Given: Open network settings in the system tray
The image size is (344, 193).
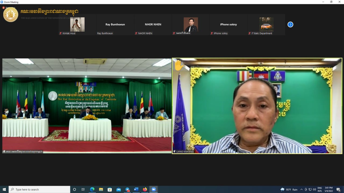Looking at the screenshot, I should (x=310, y=190).
